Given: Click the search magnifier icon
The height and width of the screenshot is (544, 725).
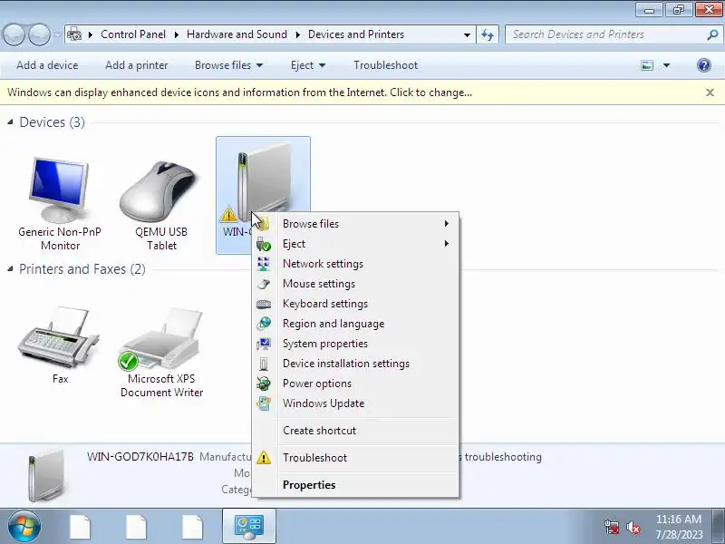Looking at the screenshot, I should tap(712, 34).
